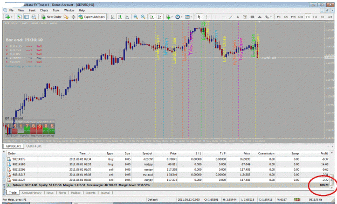This screenshot has height=204, width=337.
Task: Open the Tools menu
Action: [56, 10]
